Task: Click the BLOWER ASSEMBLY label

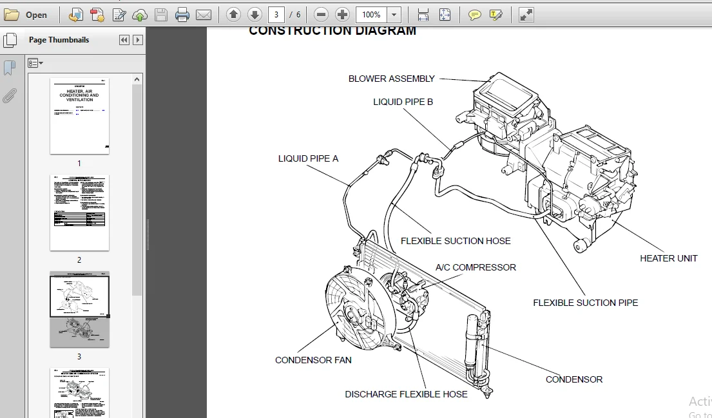Action: point(391,79)
